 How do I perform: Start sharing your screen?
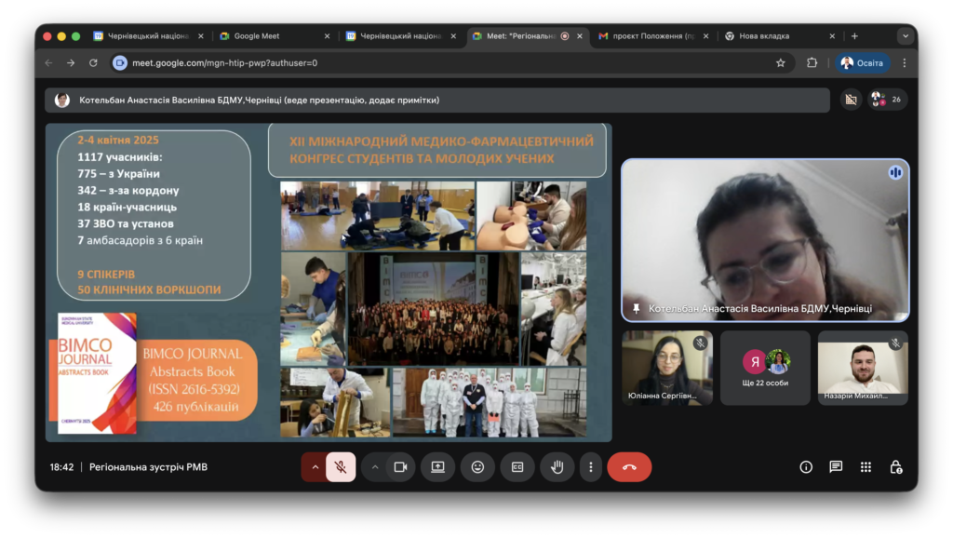tap(437, 467)
